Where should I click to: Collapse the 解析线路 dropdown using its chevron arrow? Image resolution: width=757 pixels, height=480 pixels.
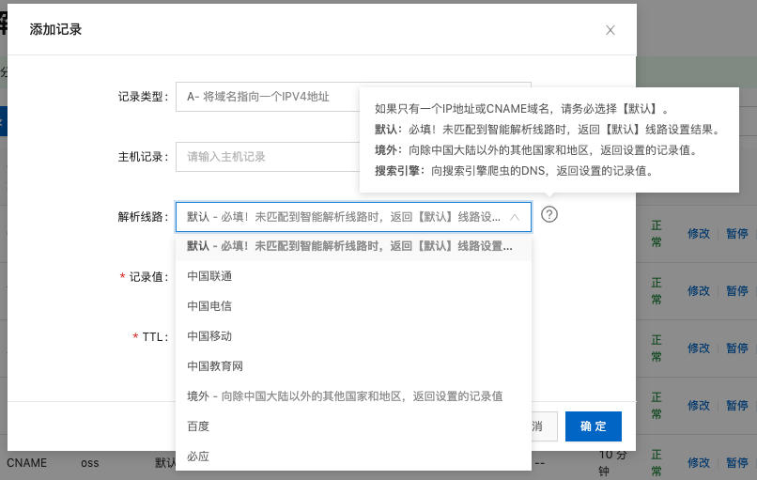[515, 216]
